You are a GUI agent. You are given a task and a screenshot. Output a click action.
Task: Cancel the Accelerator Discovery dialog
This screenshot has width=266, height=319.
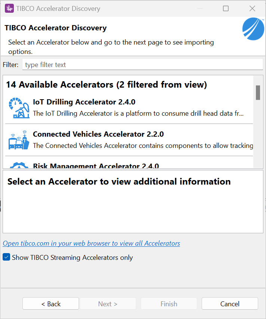click(230, 304)
